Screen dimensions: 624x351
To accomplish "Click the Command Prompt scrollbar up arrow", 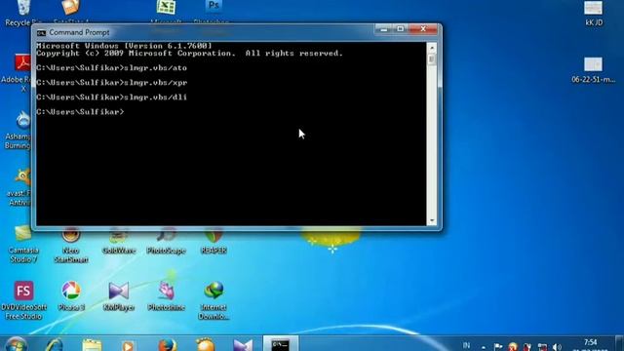I will click(431, 48).
